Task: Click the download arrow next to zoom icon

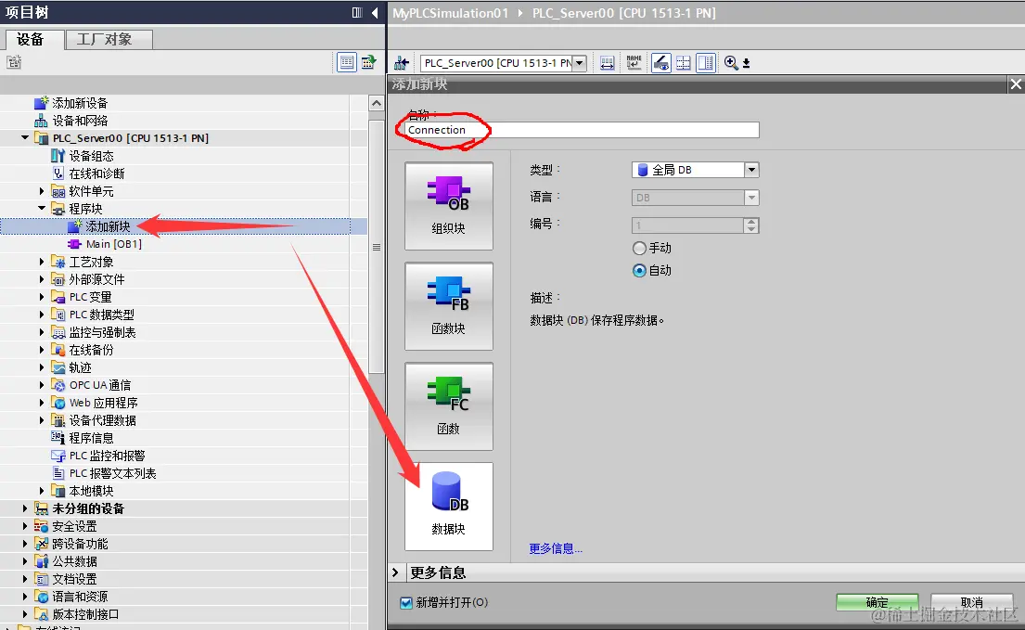Action: pos(746,63)
